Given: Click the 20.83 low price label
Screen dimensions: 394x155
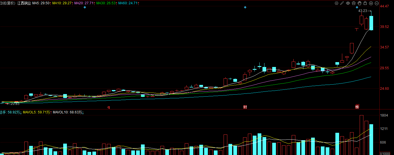Looking at the screenshot, I should click(15, 104).
